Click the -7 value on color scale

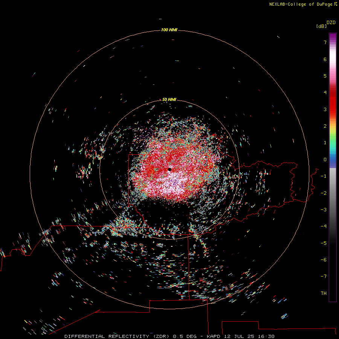coord(324,276)
